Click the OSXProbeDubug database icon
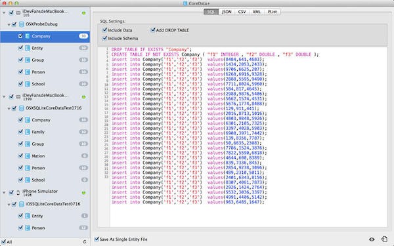The height and width of the screenshot is (246, 394). tap(22, 24)
